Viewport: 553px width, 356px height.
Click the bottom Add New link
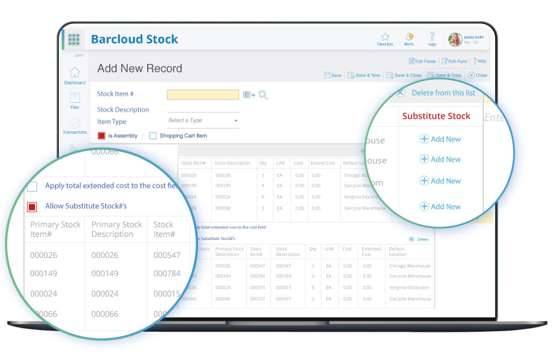point(440,207)
